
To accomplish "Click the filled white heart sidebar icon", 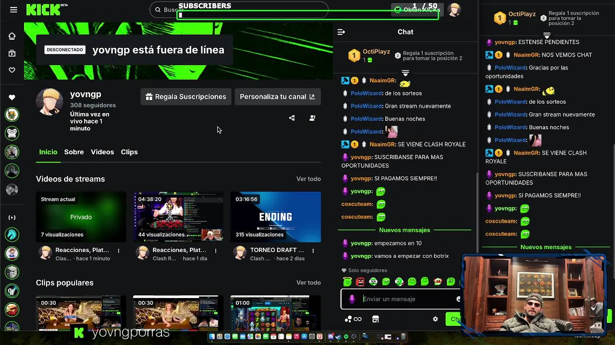I will tap(12, 97).
